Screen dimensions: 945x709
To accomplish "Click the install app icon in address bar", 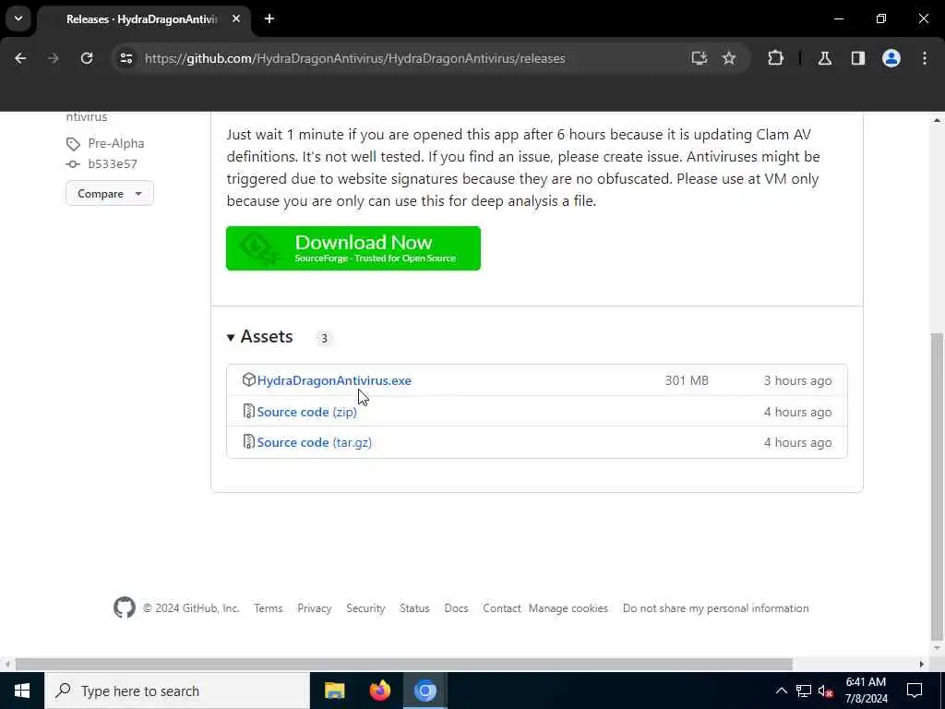I will coord(700,58).
